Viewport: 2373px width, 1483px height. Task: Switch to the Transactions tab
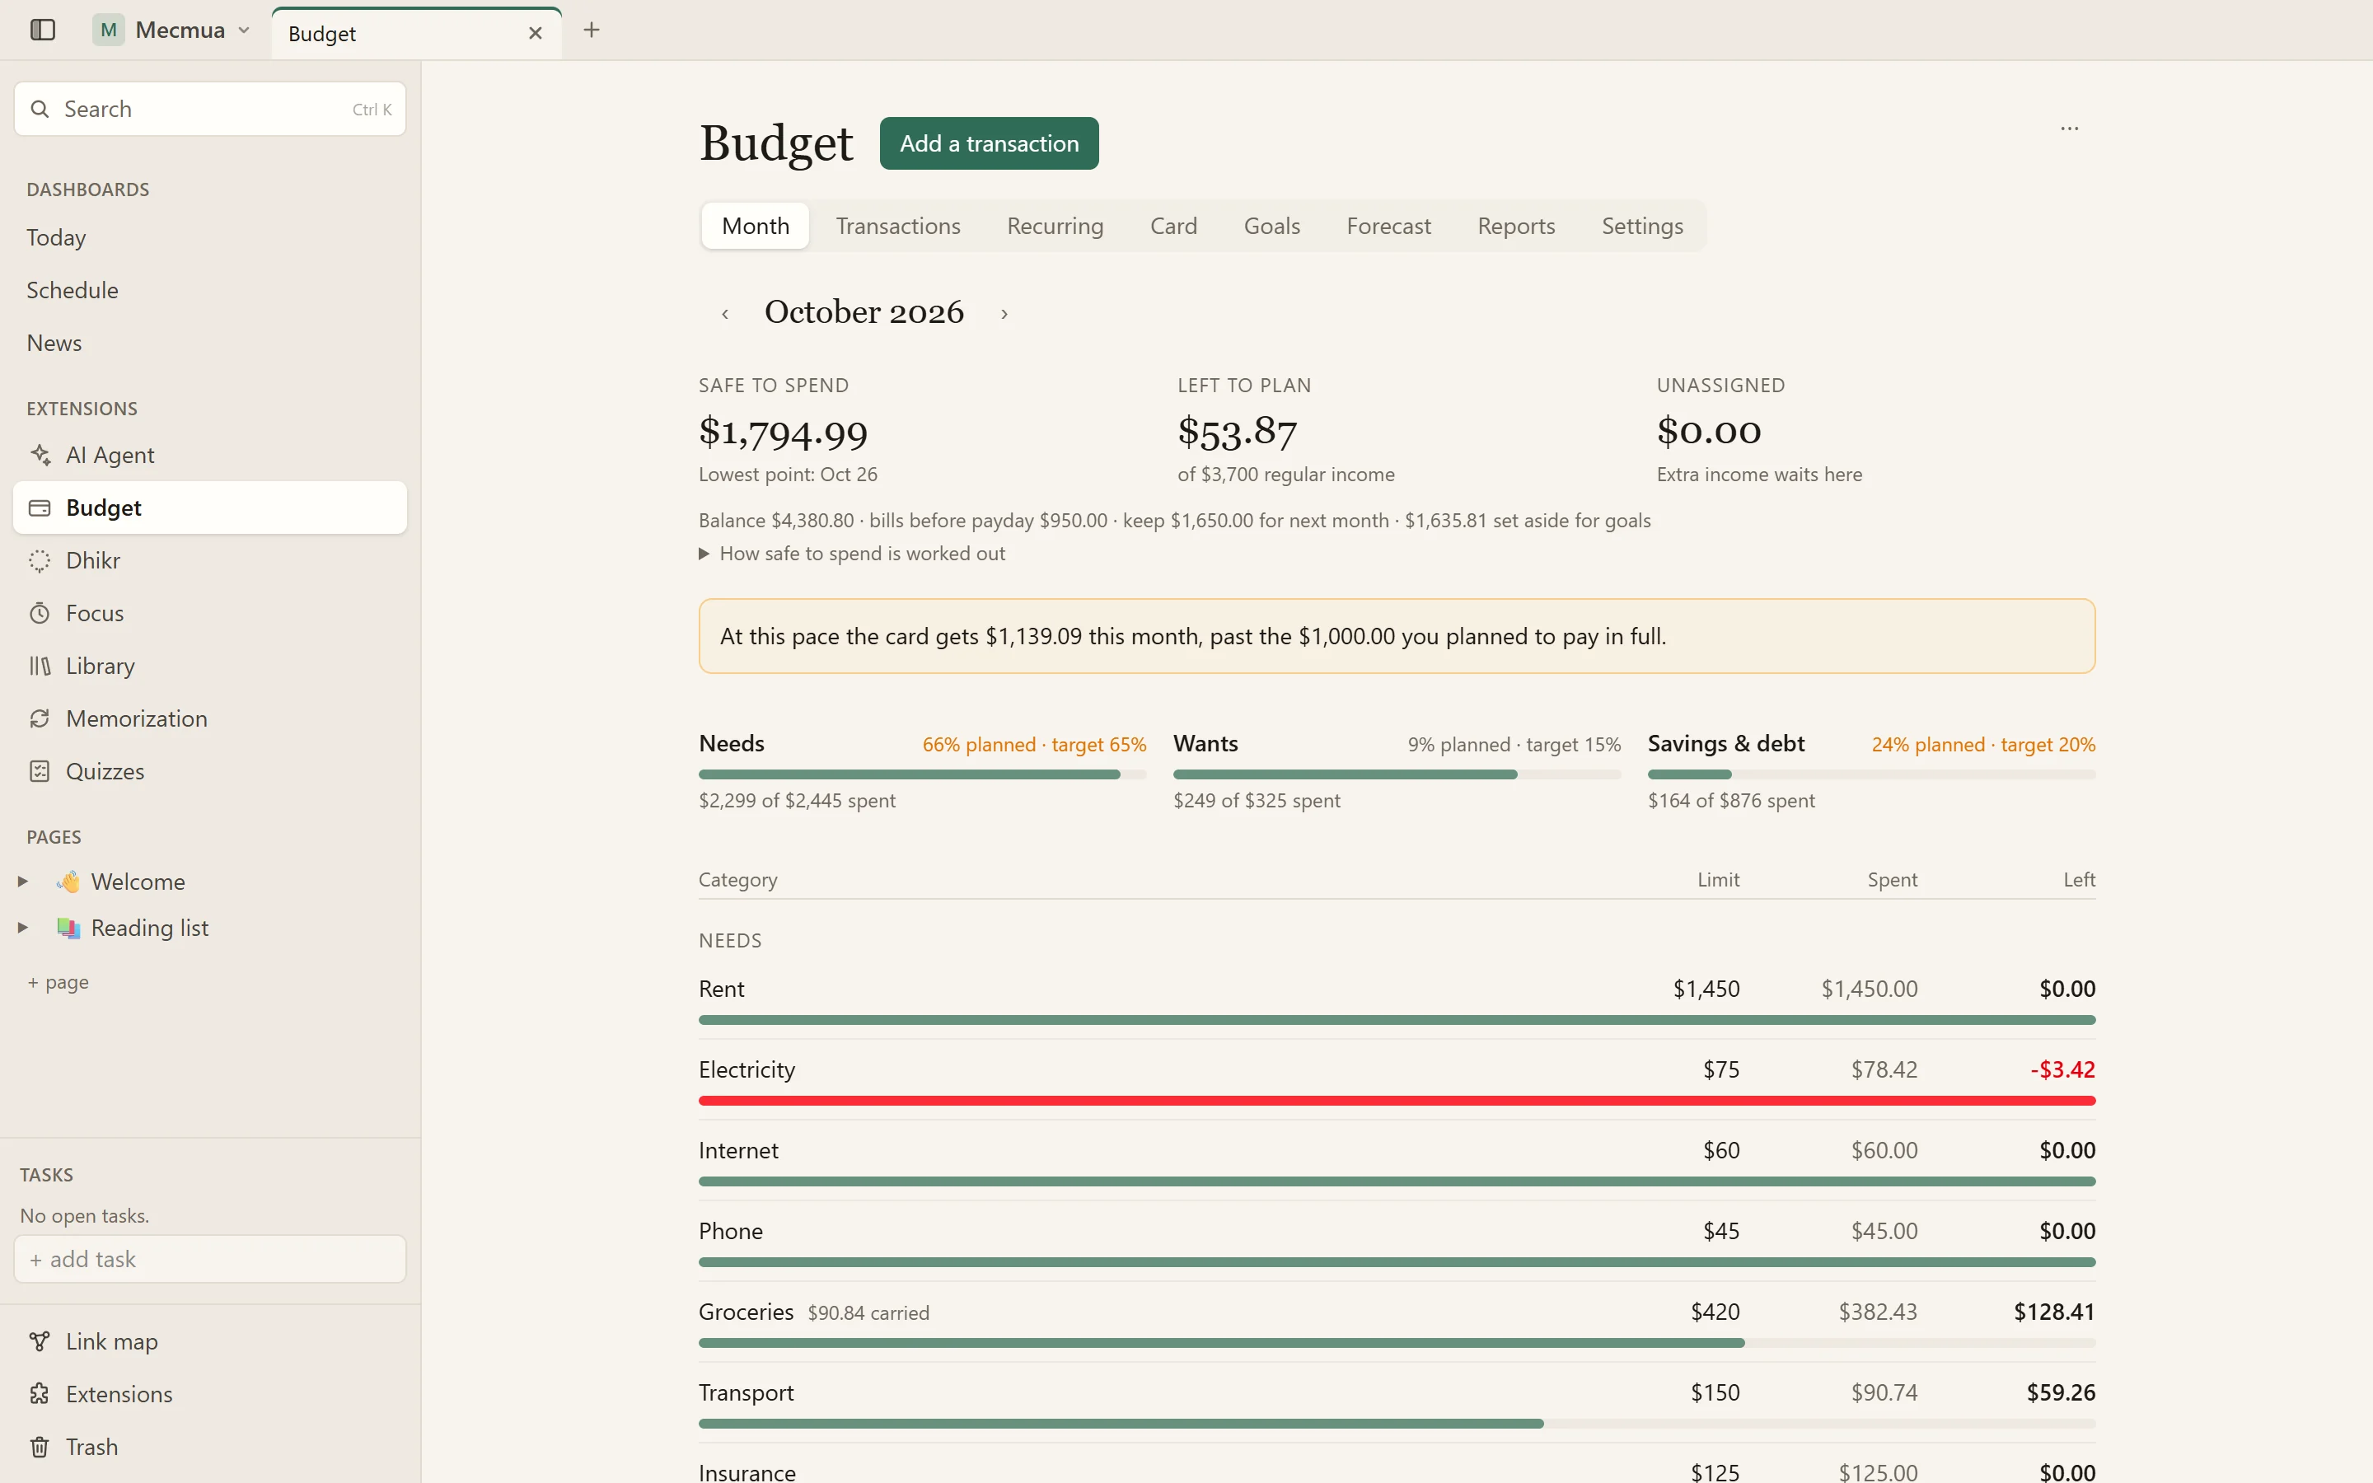point(897,226)
